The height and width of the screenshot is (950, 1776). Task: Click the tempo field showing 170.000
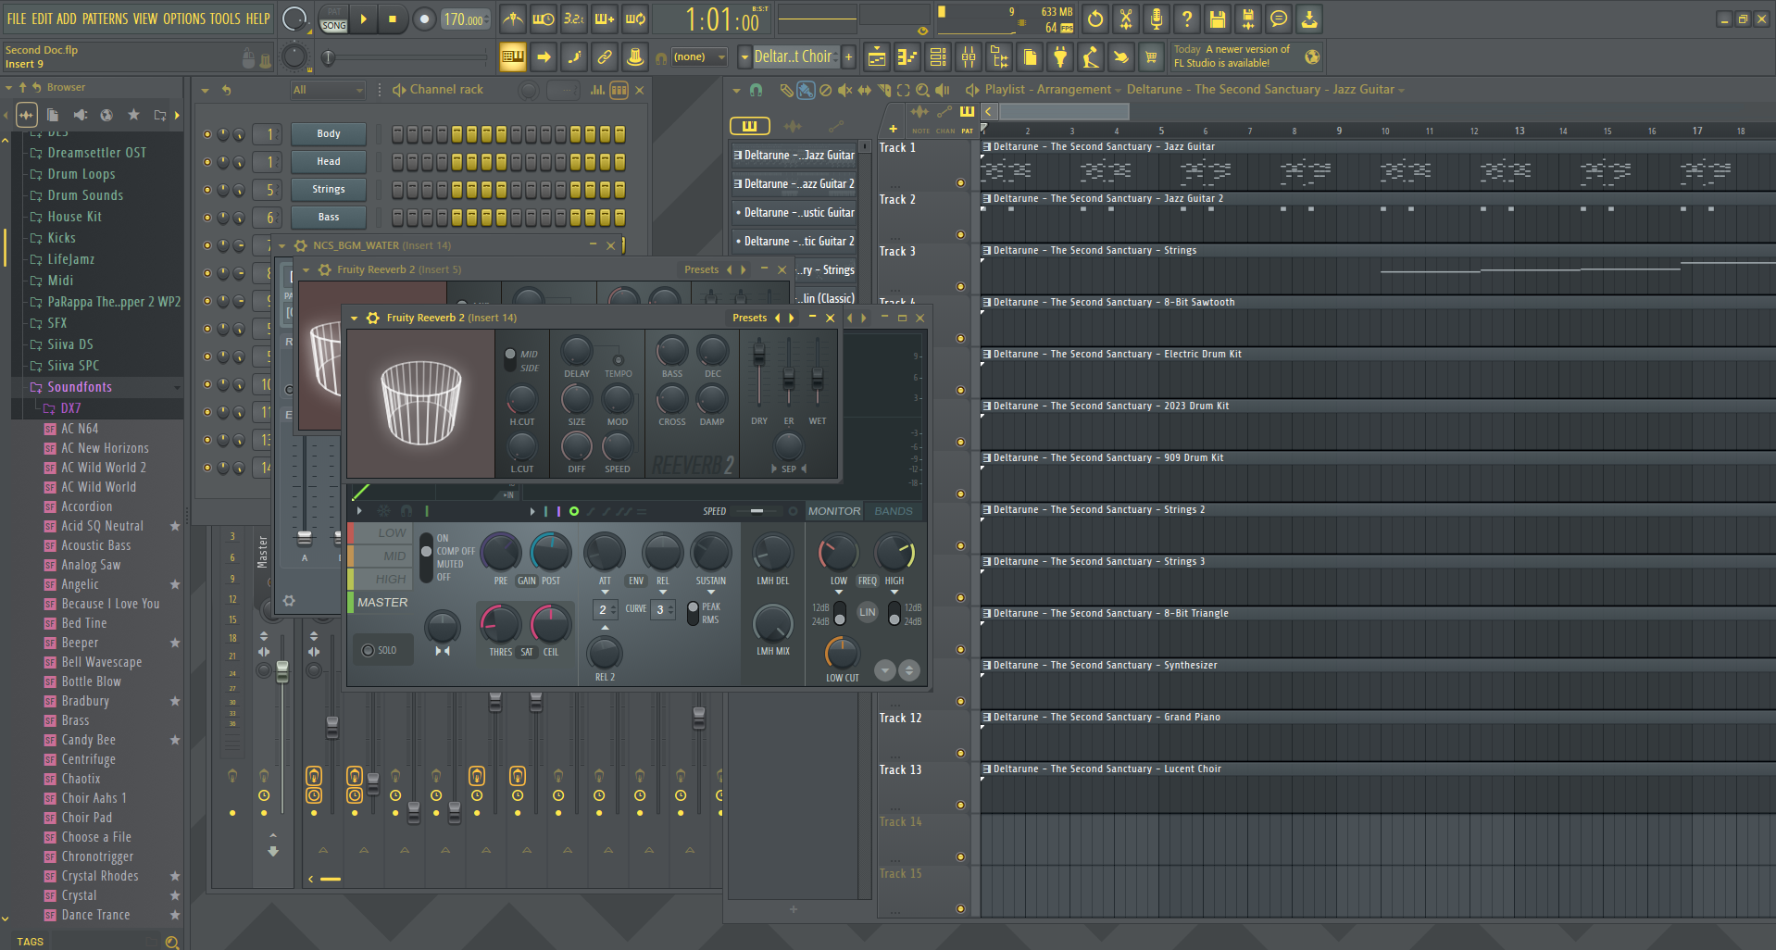click(465, 19)
